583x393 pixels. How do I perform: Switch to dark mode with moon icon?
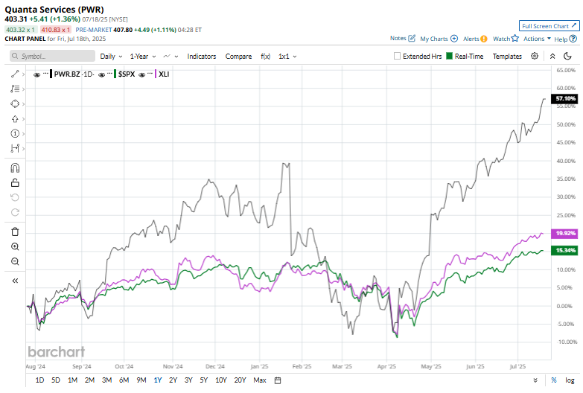pyautogui.click(x=567, y=56)
